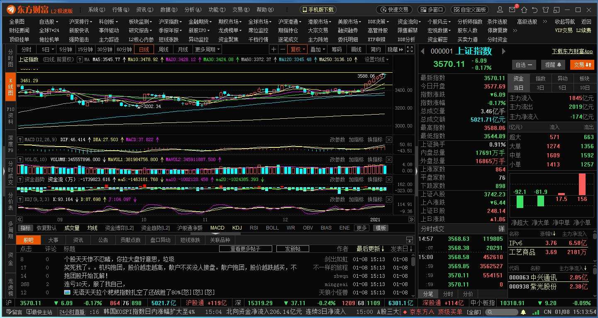
Task: Click the 分时成交 详 detail button
Action: click(x=501, y=229)
